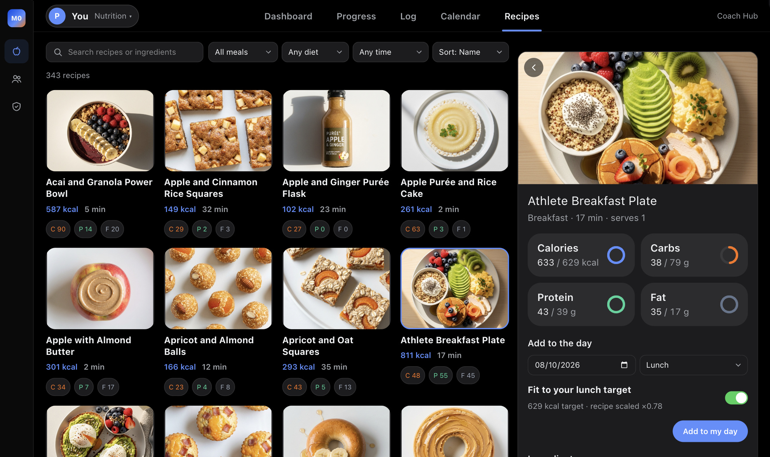The image size is (770, 457).
Task: Click the C 90 carbs chip
Action: [x=58, y=229]
